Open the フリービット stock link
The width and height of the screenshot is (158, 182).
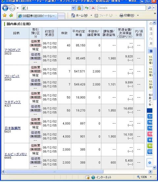tap(12, 76)
